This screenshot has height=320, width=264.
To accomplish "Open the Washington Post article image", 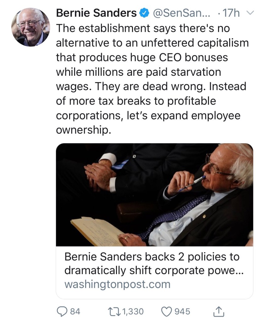I will coord(154,195).
